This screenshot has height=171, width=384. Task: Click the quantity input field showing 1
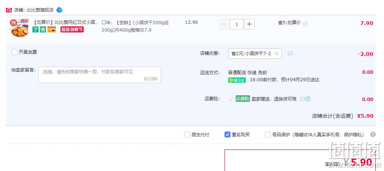pyautogui.click(x=236, y=24)
